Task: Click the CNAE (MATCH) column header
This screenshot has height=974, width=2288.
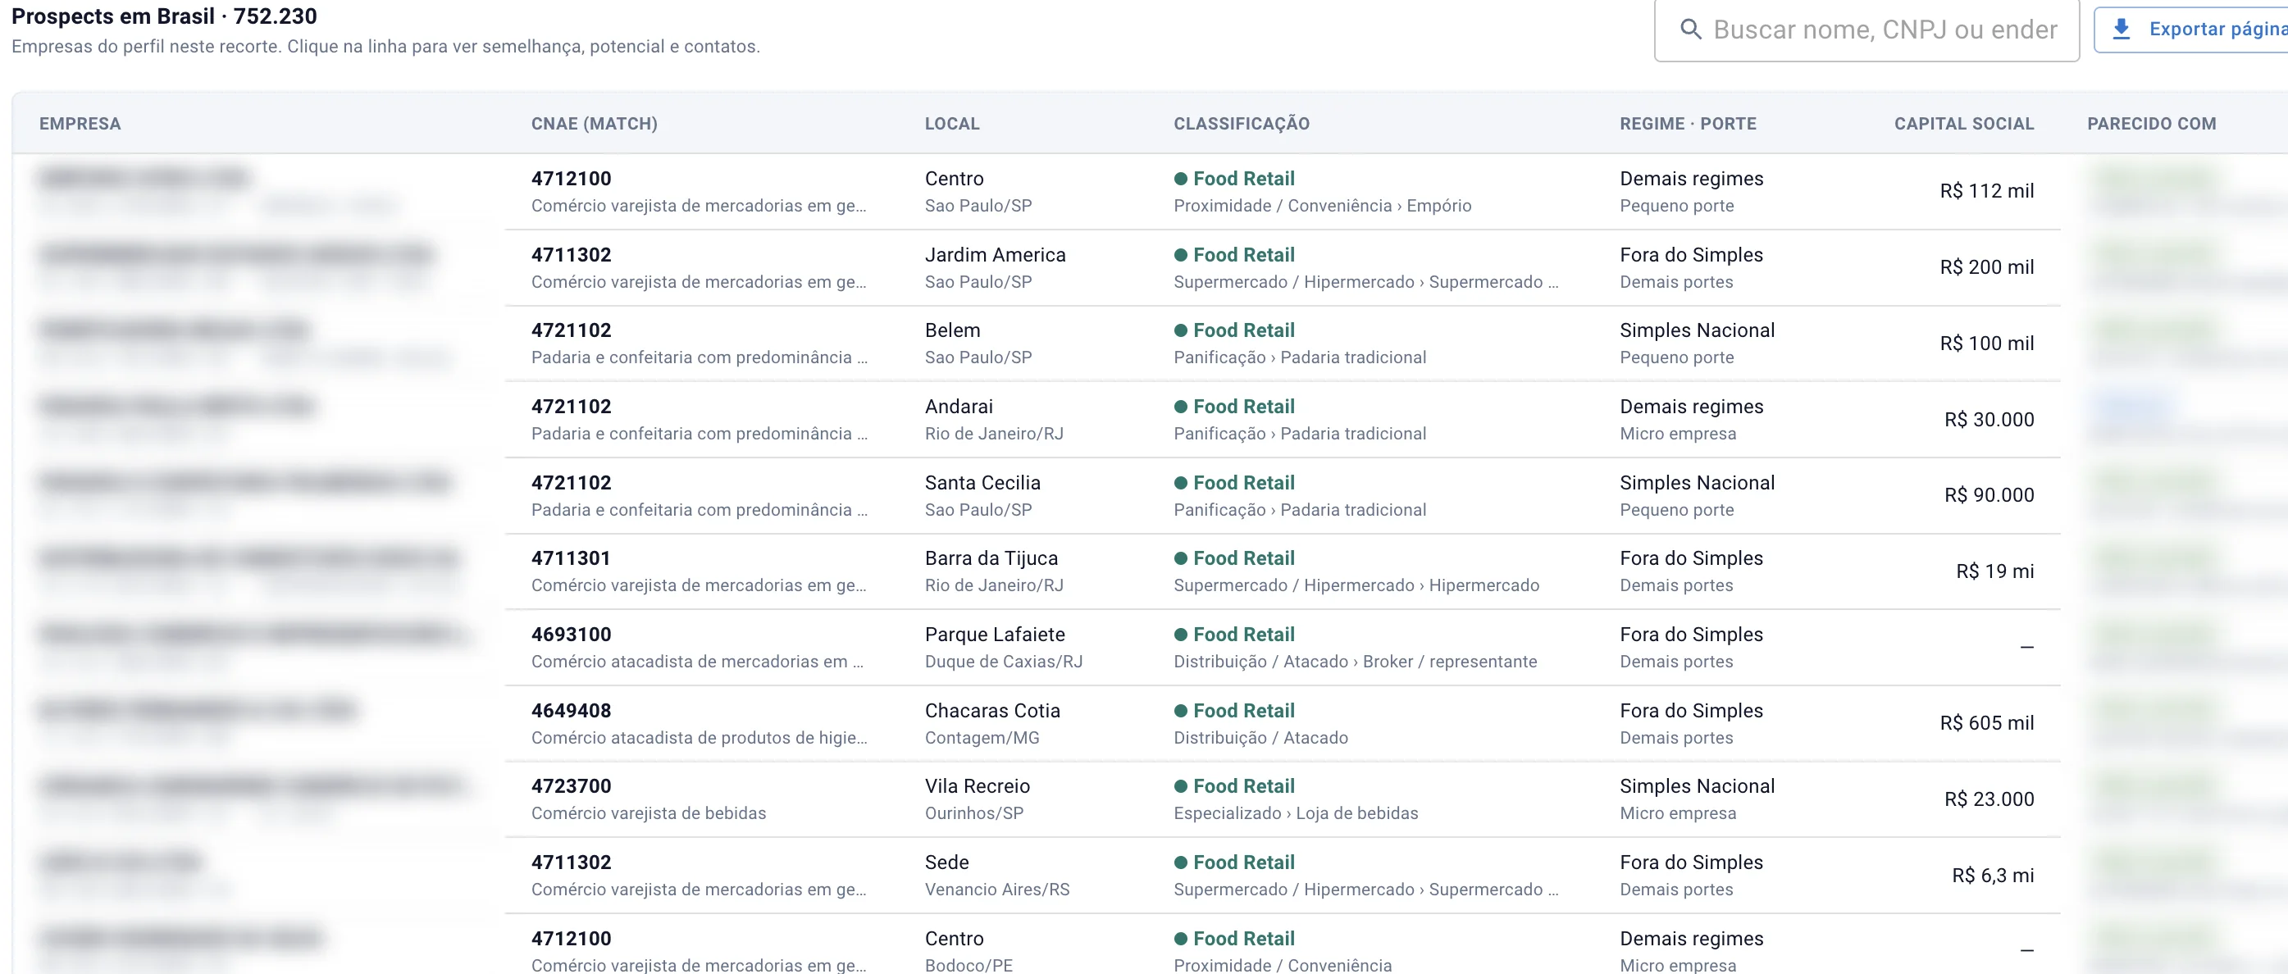Action: point(595,124)
